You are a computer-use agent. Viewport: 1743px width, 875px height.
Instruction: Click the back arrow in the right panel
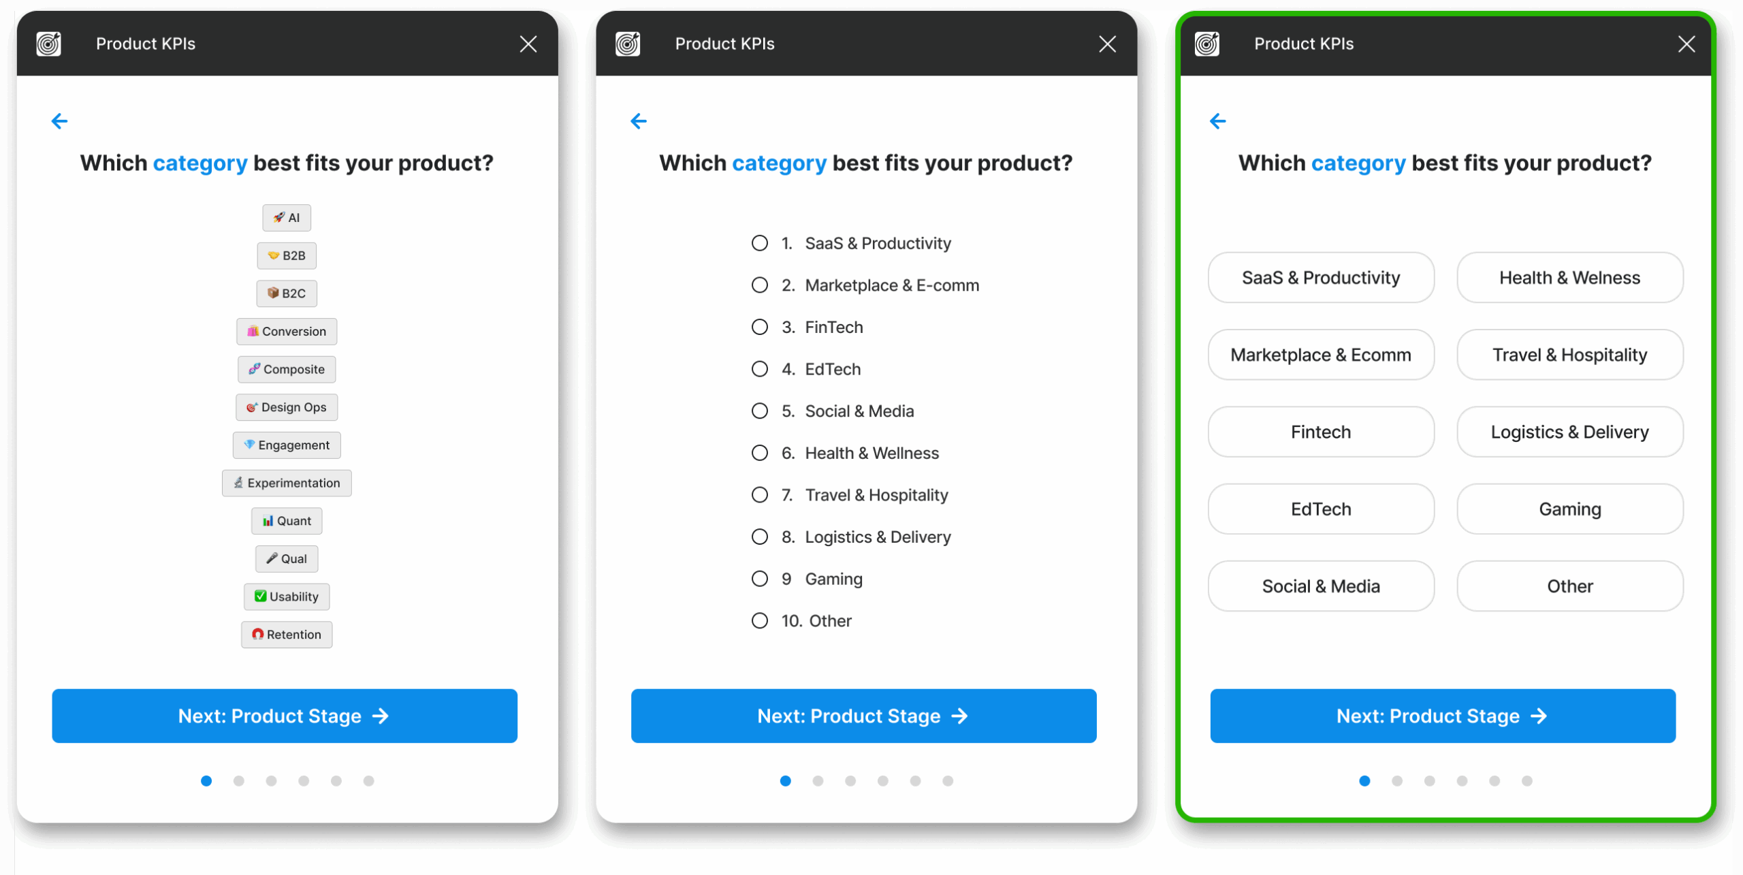pyautogui.click(x=1217, y=121)
